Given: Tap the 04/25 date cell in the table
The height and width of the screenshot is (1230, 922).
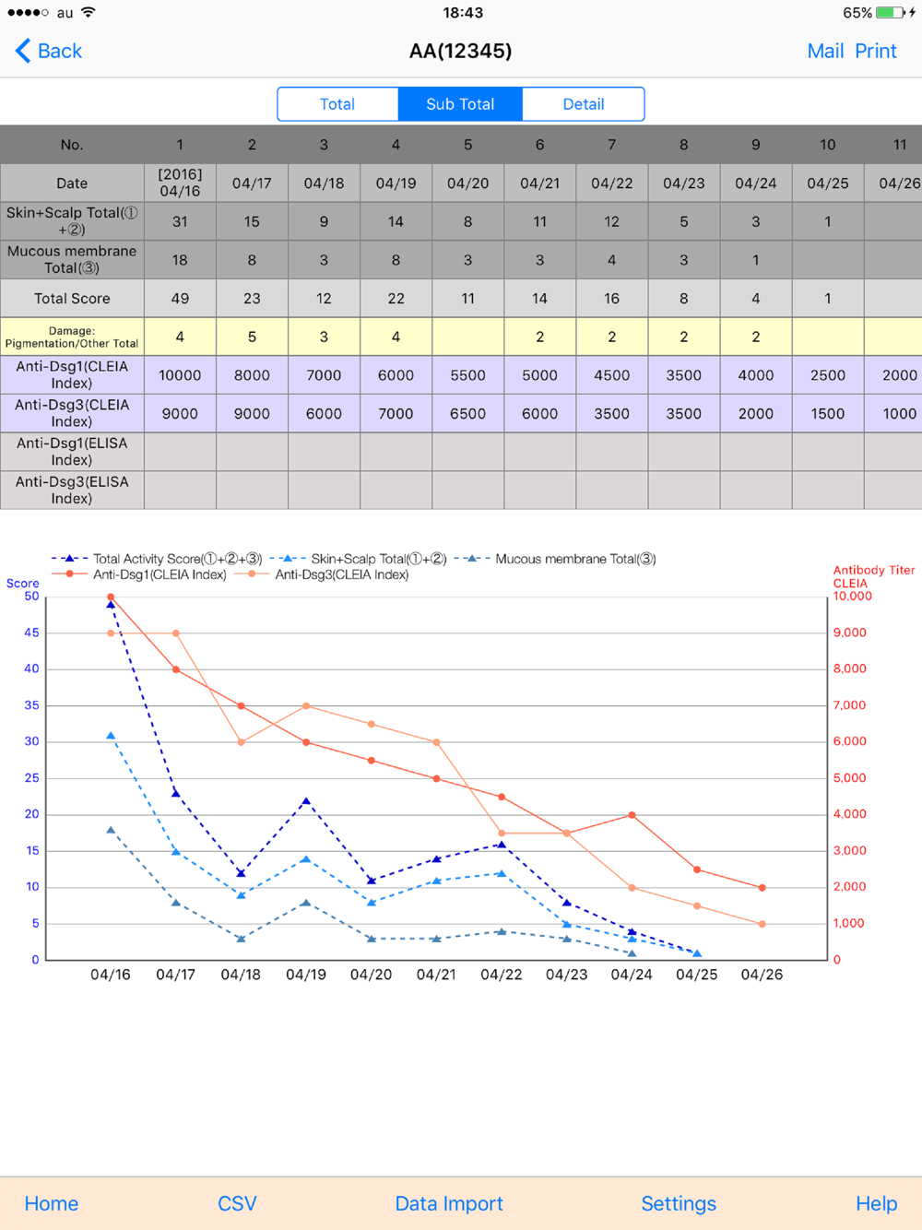Looking at the screenshot, I should pyautogui.click(x=828, y=183).
